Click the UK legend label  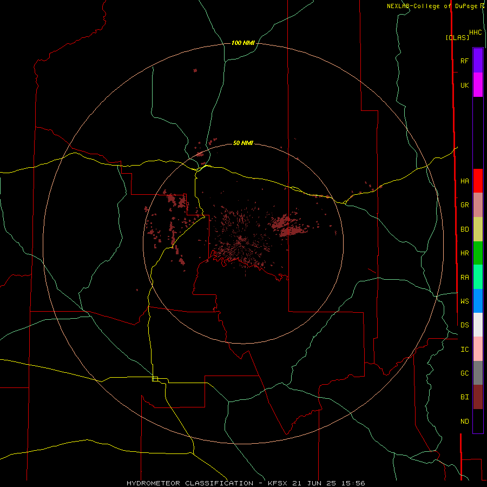point(465,85)
